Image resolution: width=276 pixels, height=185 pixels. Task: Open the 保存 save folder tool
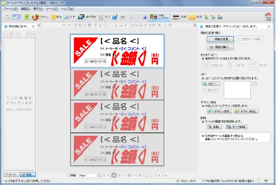(x=195, y=17)
